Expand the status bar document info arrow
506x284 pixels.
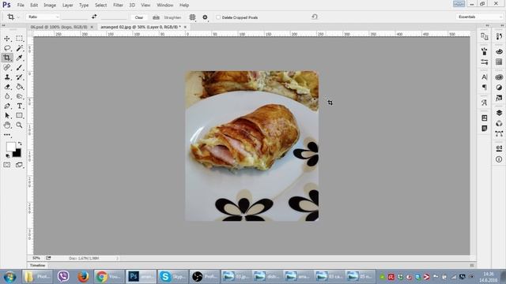(118, 258)
